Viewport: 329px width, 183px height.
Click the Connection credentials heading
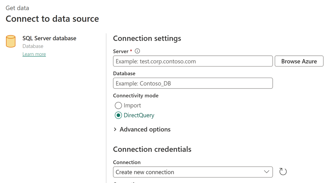click(152, 149)
